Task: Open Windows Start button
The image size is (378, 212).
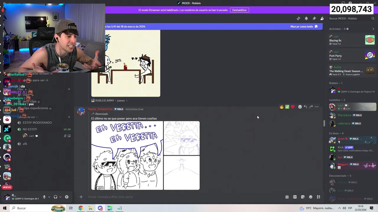Action: tap(4, 208)
